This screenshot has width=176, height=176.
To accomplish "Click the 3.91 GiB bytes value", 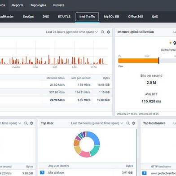I will pos(127,173).
